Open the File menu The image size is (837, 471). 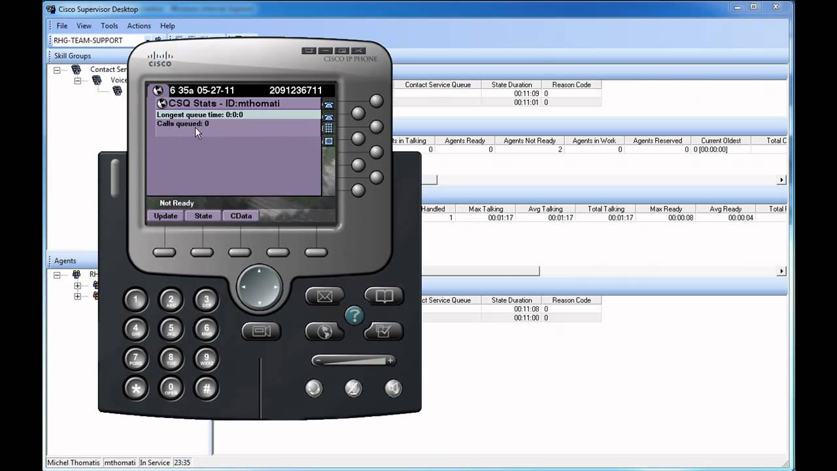pos(61,26)
